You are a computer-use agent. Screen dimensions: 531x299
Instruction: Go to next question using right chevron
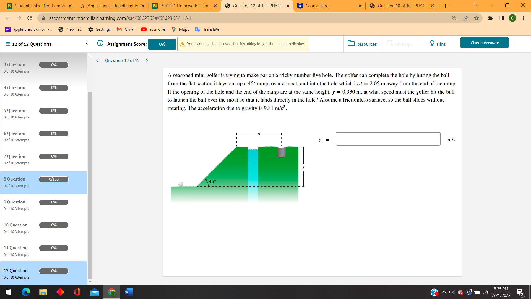147,61
